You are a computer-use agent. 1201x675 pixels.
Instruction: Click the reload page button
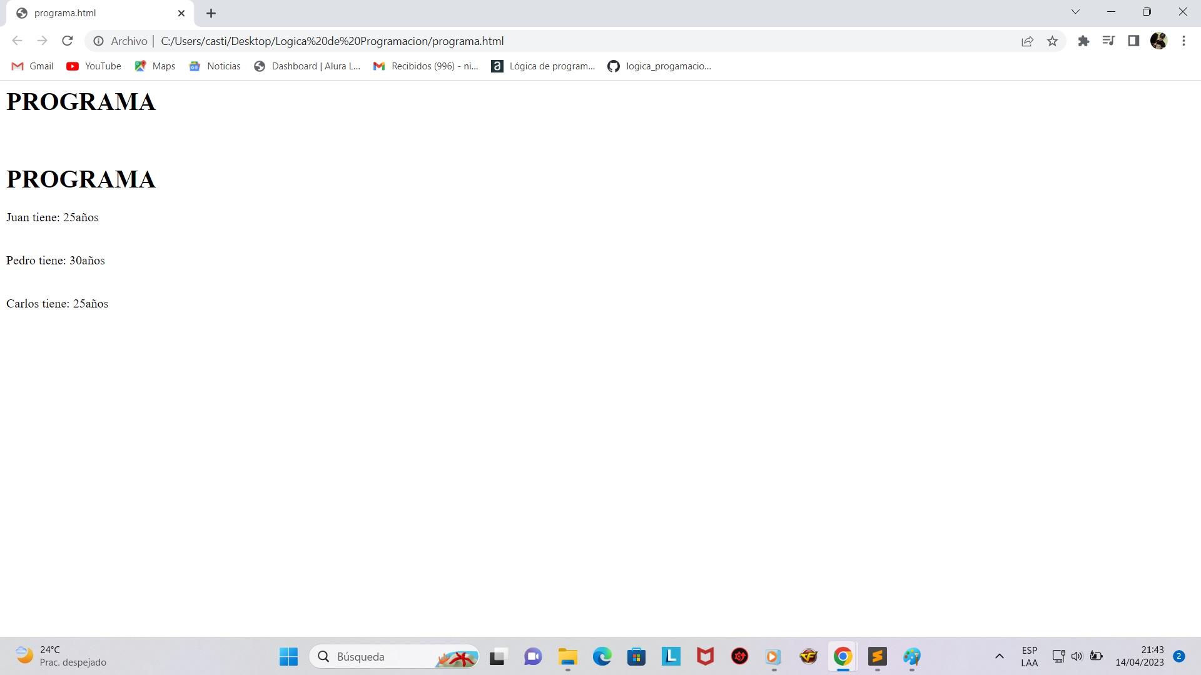point(69,41)
